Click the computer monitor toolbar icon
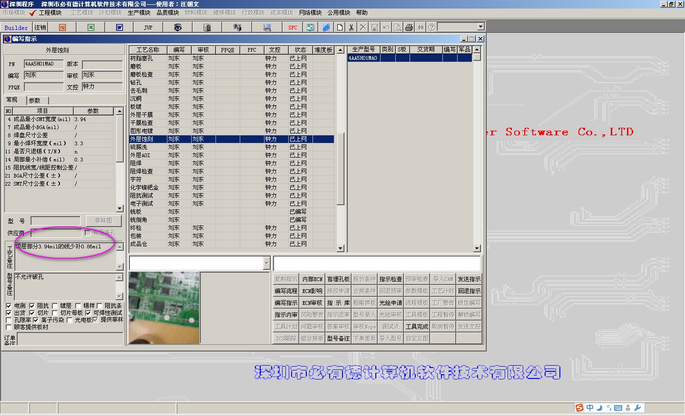Viewport: 685px width, 416px height. coord(267,28)
